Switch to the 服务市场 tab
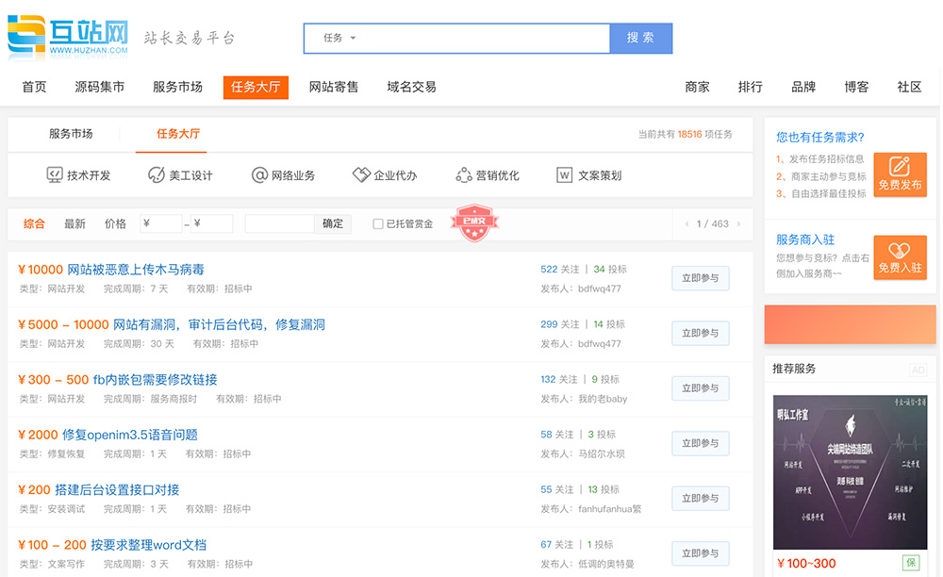Image resolution: width=943 pixels, height=577 pixels. tap(71, 134)
